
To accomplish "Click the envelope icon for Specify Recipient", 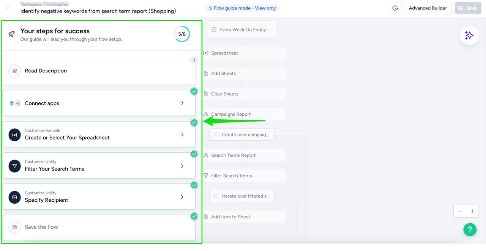I will coord(14,197).
